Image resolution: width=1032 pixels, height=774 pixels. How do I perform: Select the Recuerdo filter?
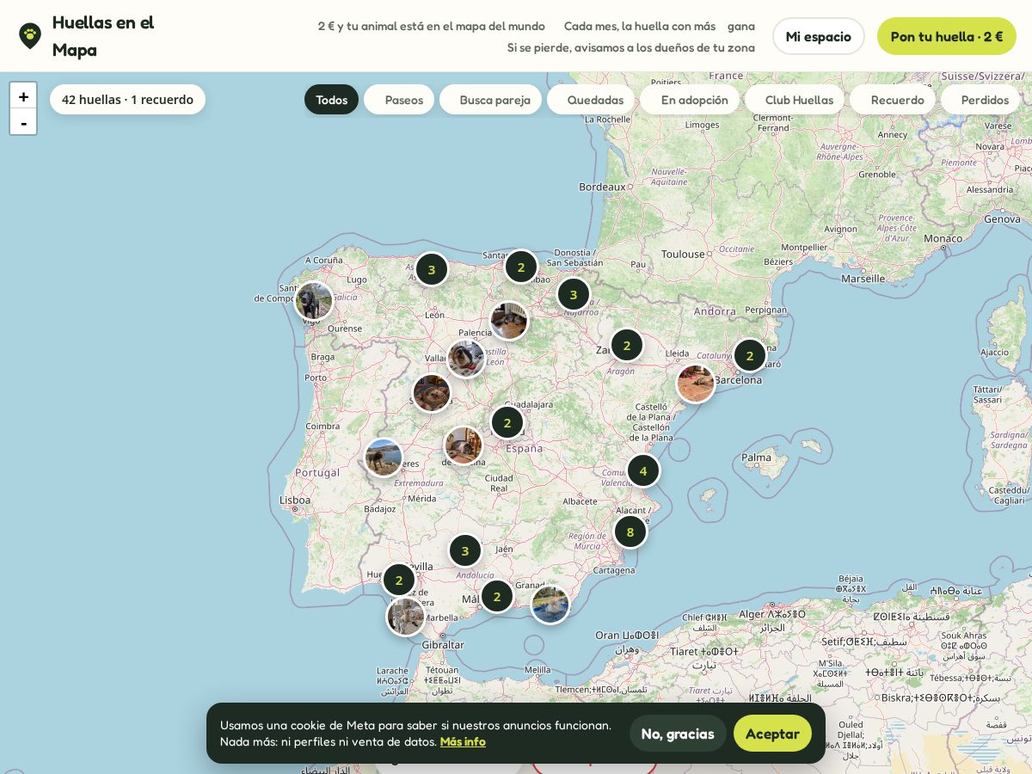[x=893, y=100]
